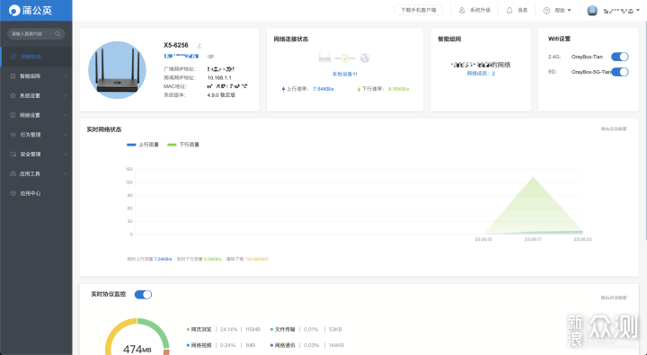Disable the 5G OrayBox-5G WiFi switch

(619, 72)
